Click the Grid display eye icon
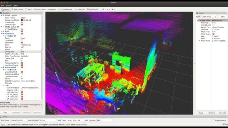 click(x=4, y=31)
